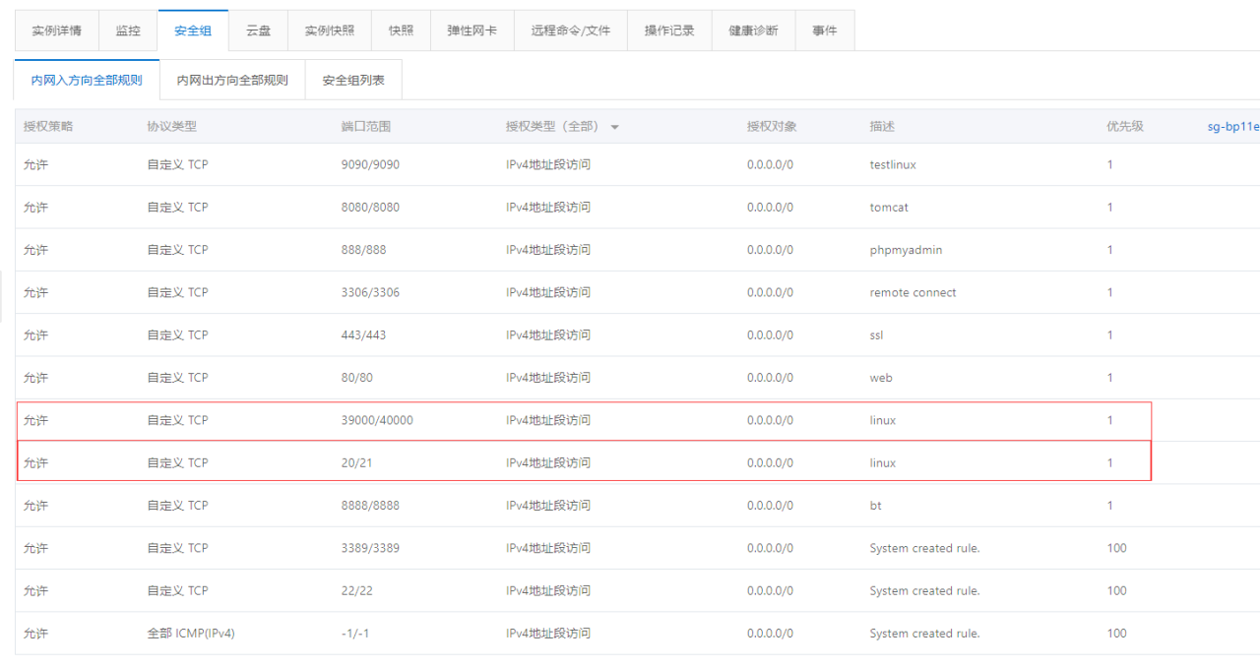Click 0.0.0.0/0 in the 443/443 row
1260x667 pixels.
pyautogui.click(x=770, y=334)
